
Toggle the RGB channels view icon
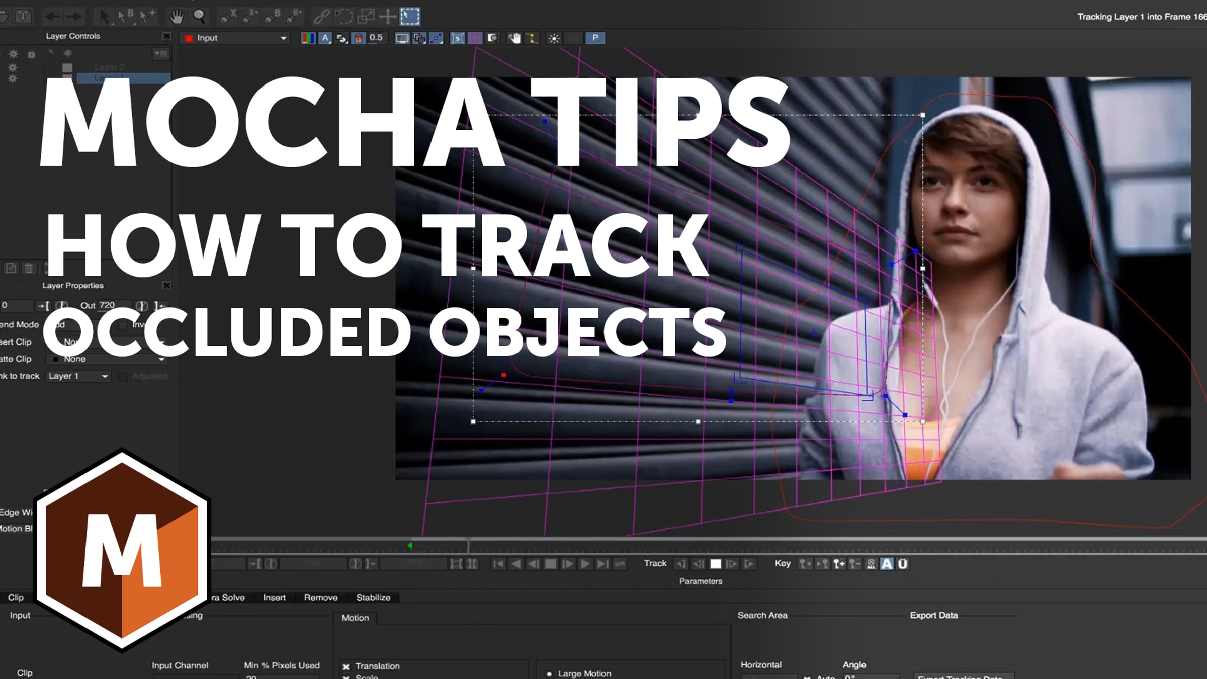308,38
